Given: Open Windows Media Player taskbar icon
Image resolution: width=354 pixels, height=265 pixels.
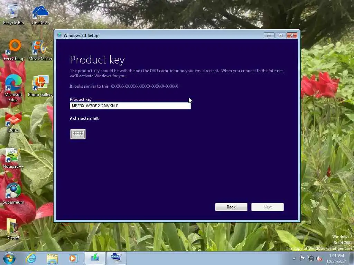Looking at the screenshot, I should point(73,258).
